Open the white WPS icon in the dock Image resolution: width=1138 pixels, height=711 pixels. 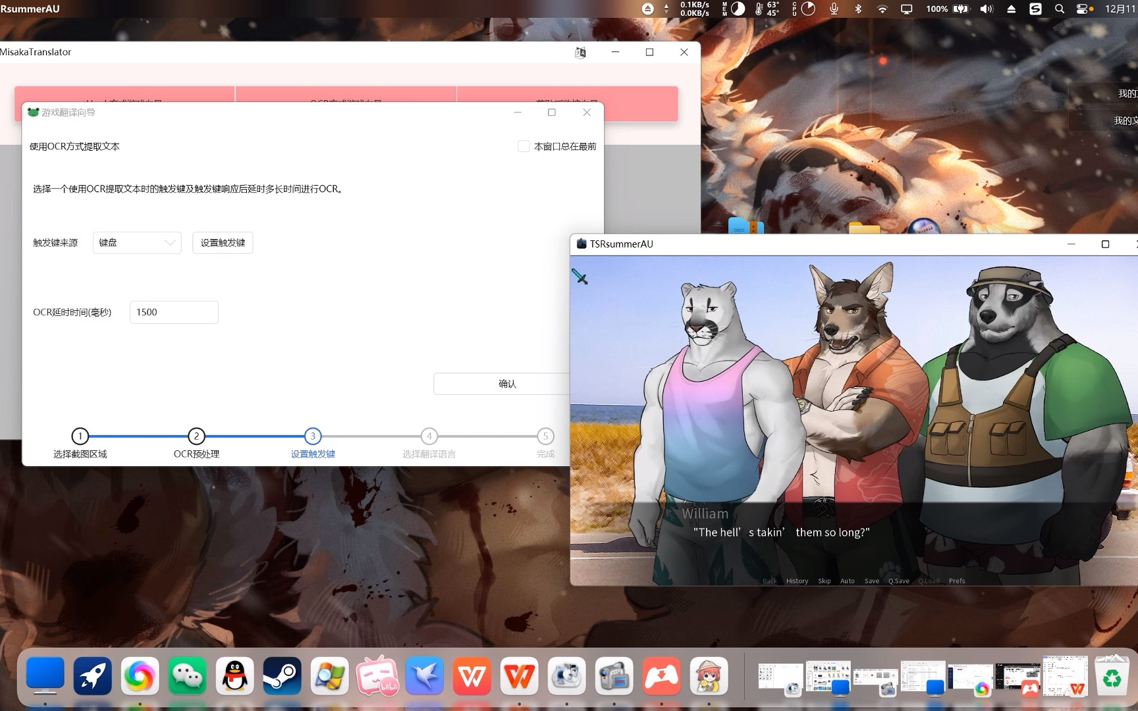pos(520,676)
